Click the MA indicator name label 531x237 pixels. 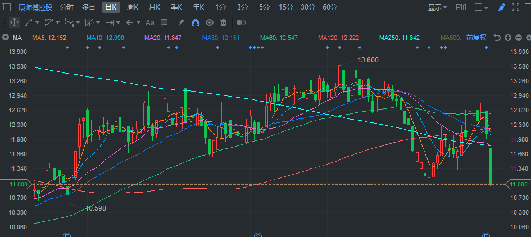pos(17,38)
